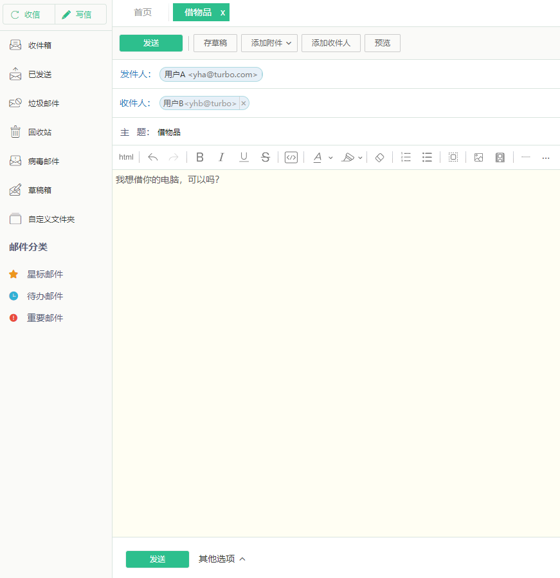Viewport: 560px width, 578px height.
Task: Clear formatting with eraser icon
Action: pyautogui.click(x=379, y=158)
